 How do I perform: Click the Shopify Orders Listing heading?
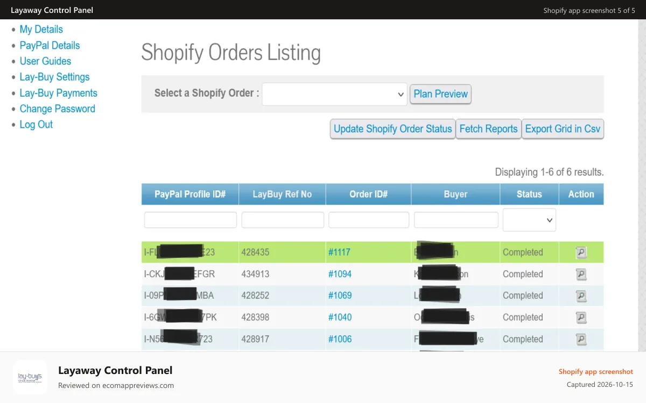click(231, 53)
